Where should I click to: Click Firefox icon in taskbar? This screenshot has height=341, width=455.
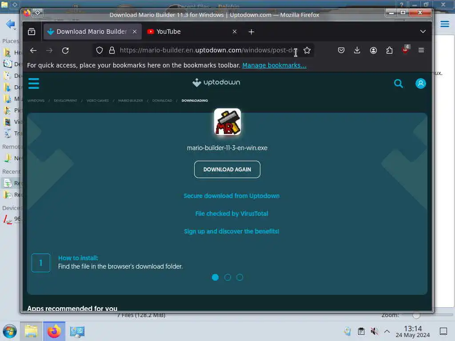pos(54,331)
